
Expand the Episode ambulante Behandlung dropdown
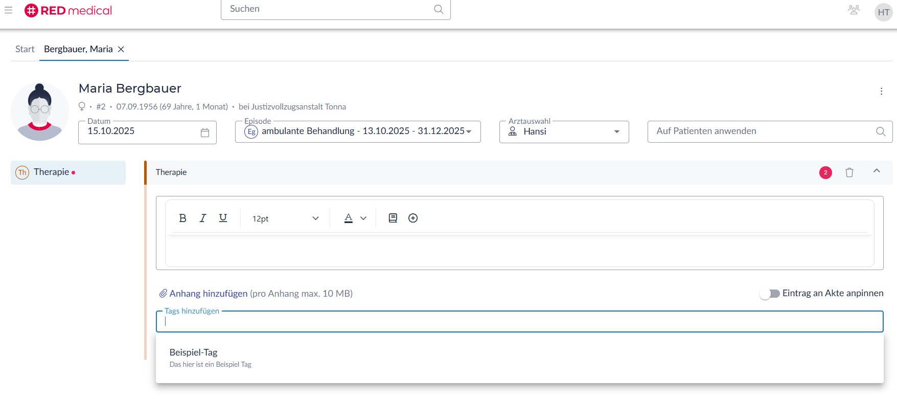[468, 131]
